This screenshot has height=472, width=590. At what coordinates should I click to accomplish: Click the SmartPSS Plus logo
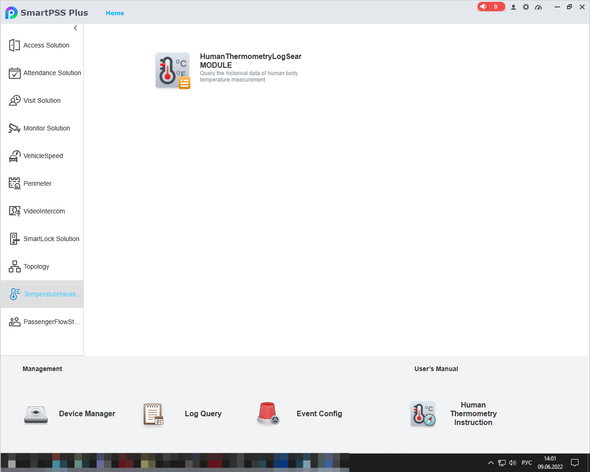coord(11,12)
